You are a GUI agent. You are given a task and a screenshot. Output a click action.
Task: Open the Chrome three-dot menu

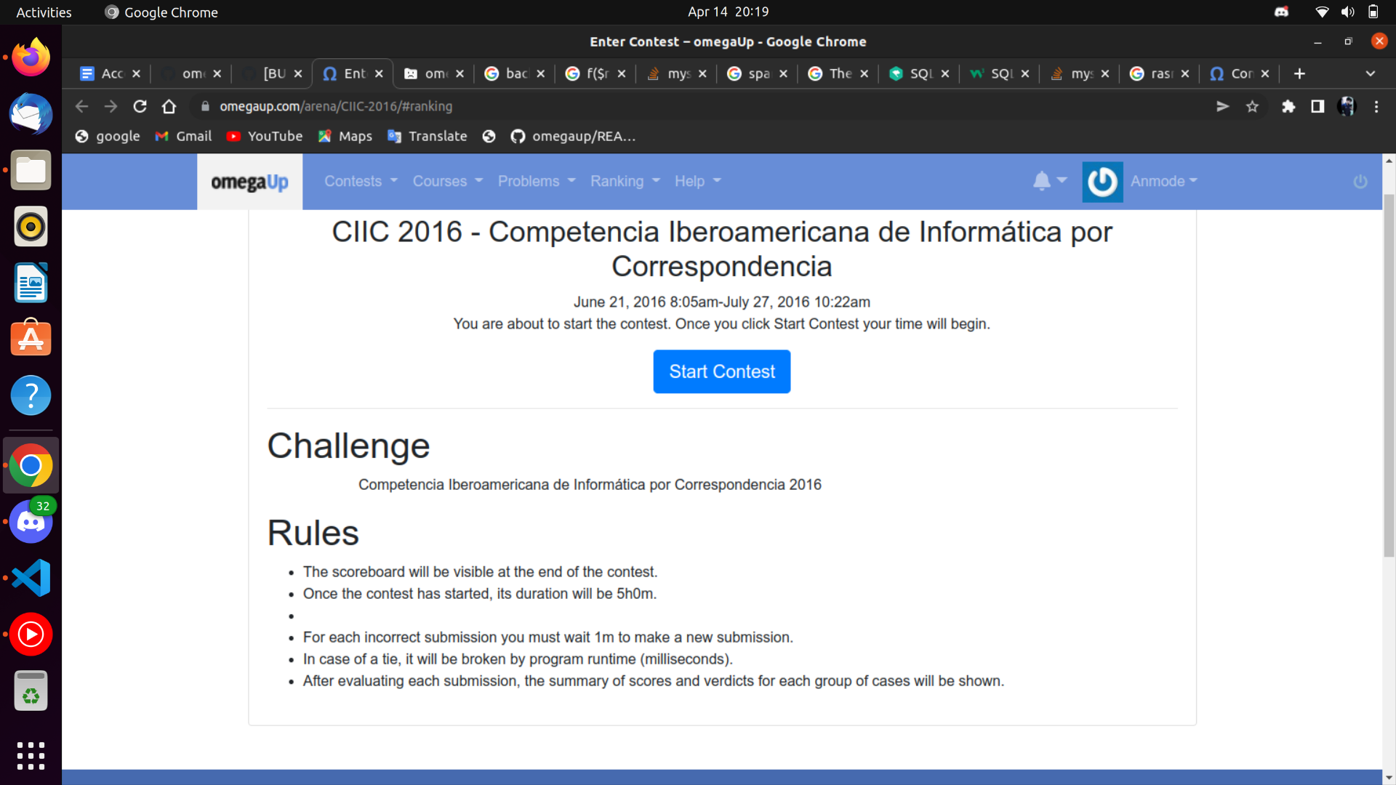point(1376,107)
